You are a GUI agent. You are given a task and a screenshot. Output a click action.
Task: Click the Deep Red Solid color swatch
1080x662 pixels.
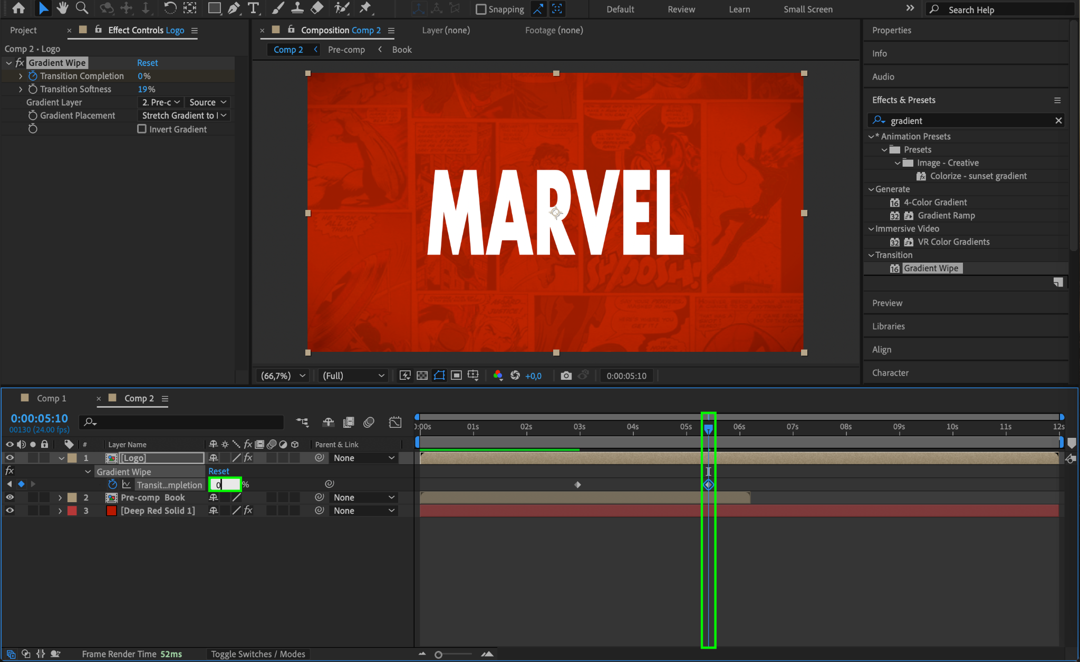point(111,511)
